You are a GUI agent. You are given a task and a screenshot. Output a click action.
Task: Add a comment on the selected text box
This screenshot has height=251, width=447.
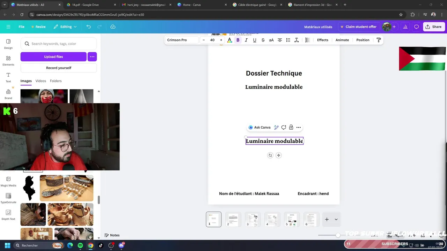point(284,128)
